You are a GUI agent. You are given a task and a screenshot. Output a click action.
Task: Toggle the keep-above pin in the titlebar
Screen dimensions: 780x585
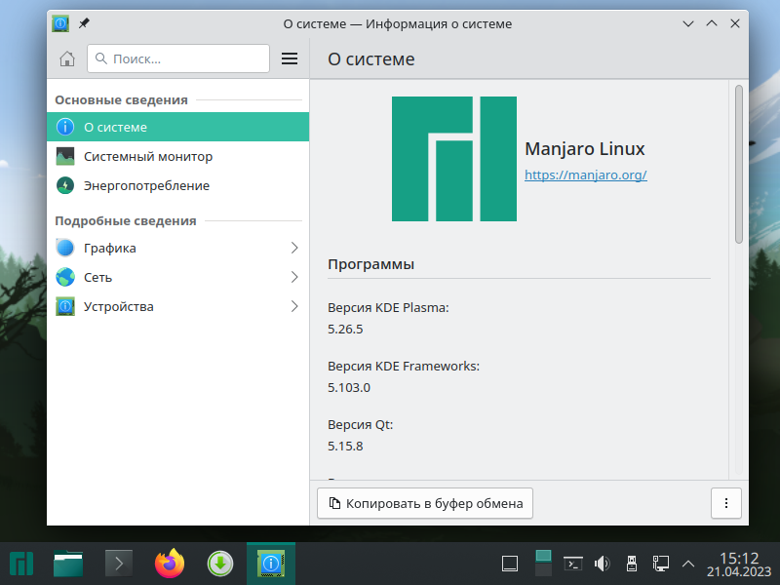pos(83,23)
